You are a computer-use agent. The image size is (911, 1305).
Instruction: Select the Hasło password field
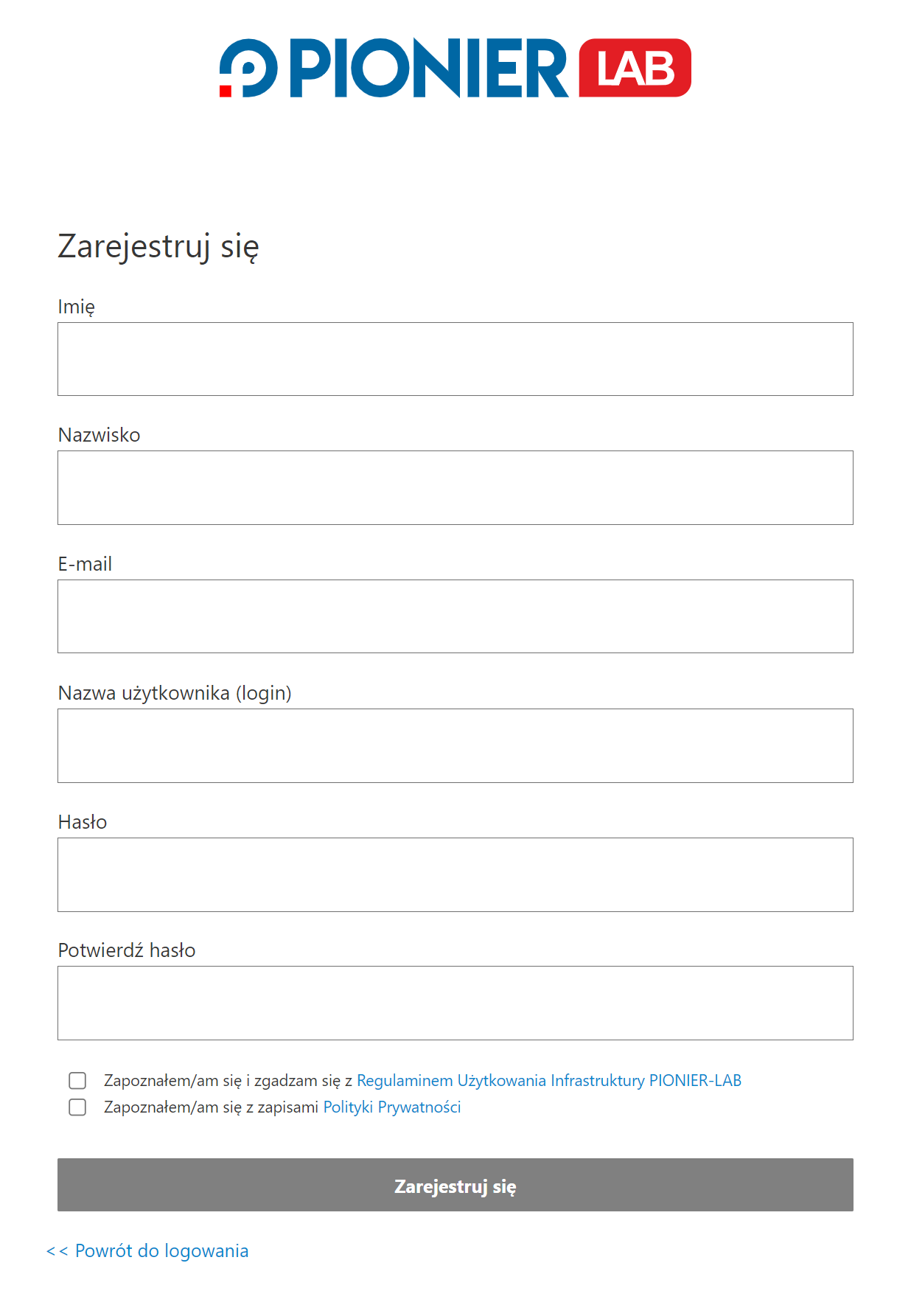click(455, 874)
